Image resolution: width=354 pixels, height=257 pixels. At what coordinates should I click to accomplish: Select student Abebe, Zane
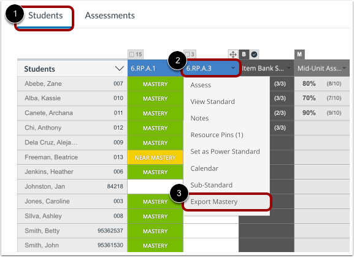coord(43,84)
